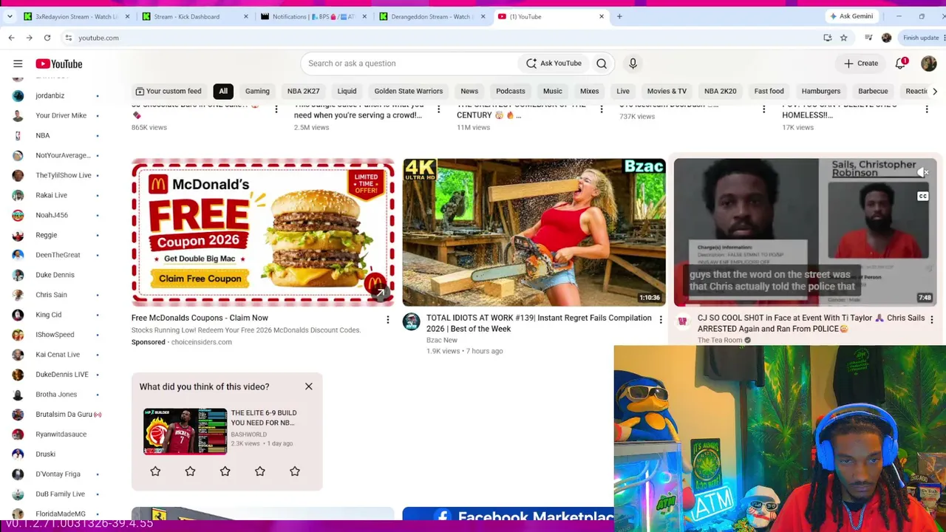This screenshot has height=532, width=946.
Task: Open IShowSpeed in subscriptions sidebar
Action: click(x=55, y=335)
